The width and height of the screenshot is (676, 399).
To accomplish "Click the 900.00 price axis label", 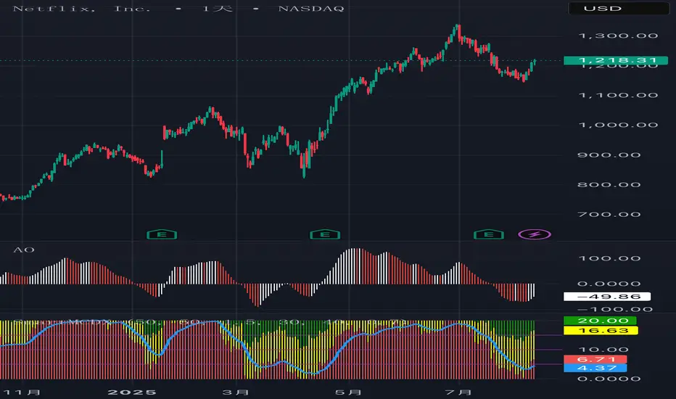I will pos(609,155).
